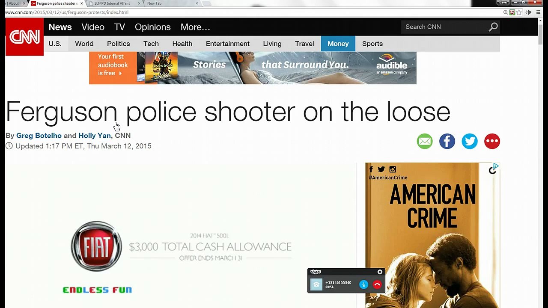Share the article on Facebook
The image size is (548, 308).
pyautogui.click(x=447, y=141)
